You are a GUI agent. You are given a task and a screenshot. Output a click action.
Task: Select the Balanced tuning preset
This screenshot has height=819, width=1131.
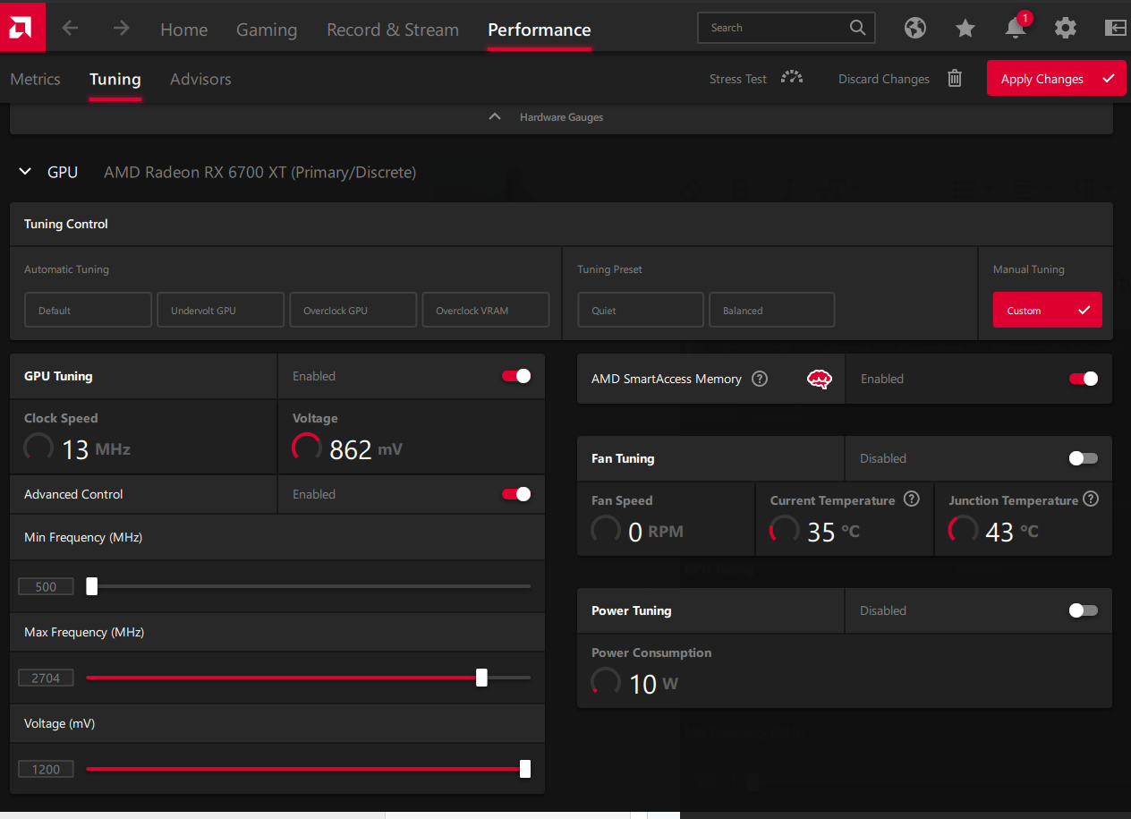pyautogui.click(x=771, y=310)
